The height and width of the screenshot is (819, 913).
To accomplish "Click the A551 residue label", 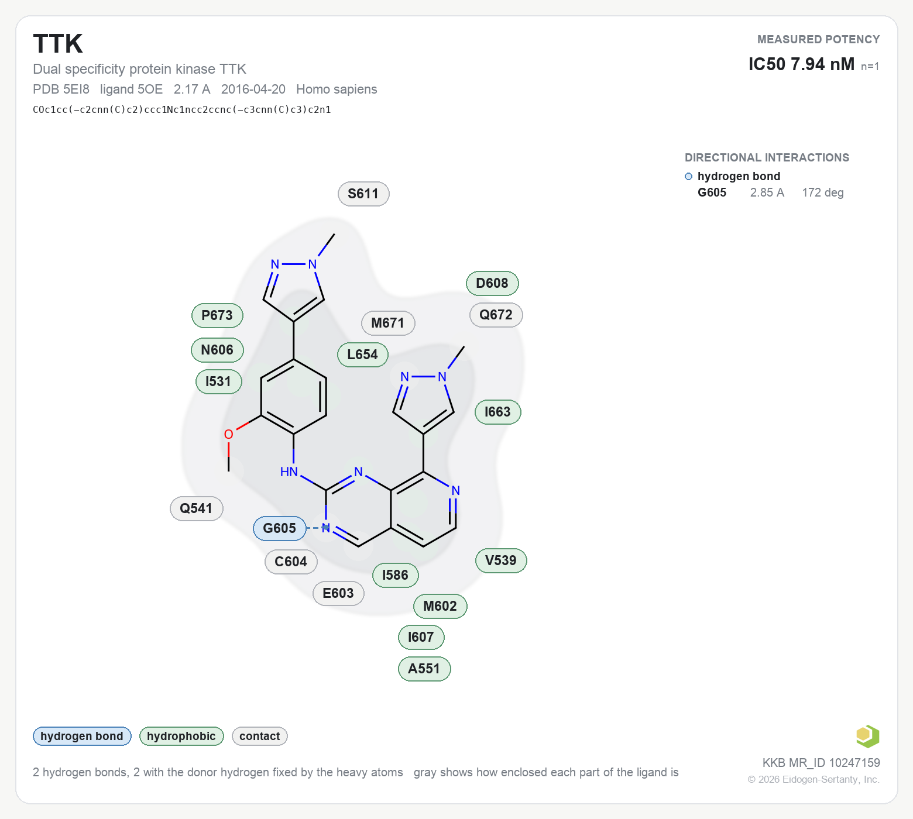I will coord(424,669).
